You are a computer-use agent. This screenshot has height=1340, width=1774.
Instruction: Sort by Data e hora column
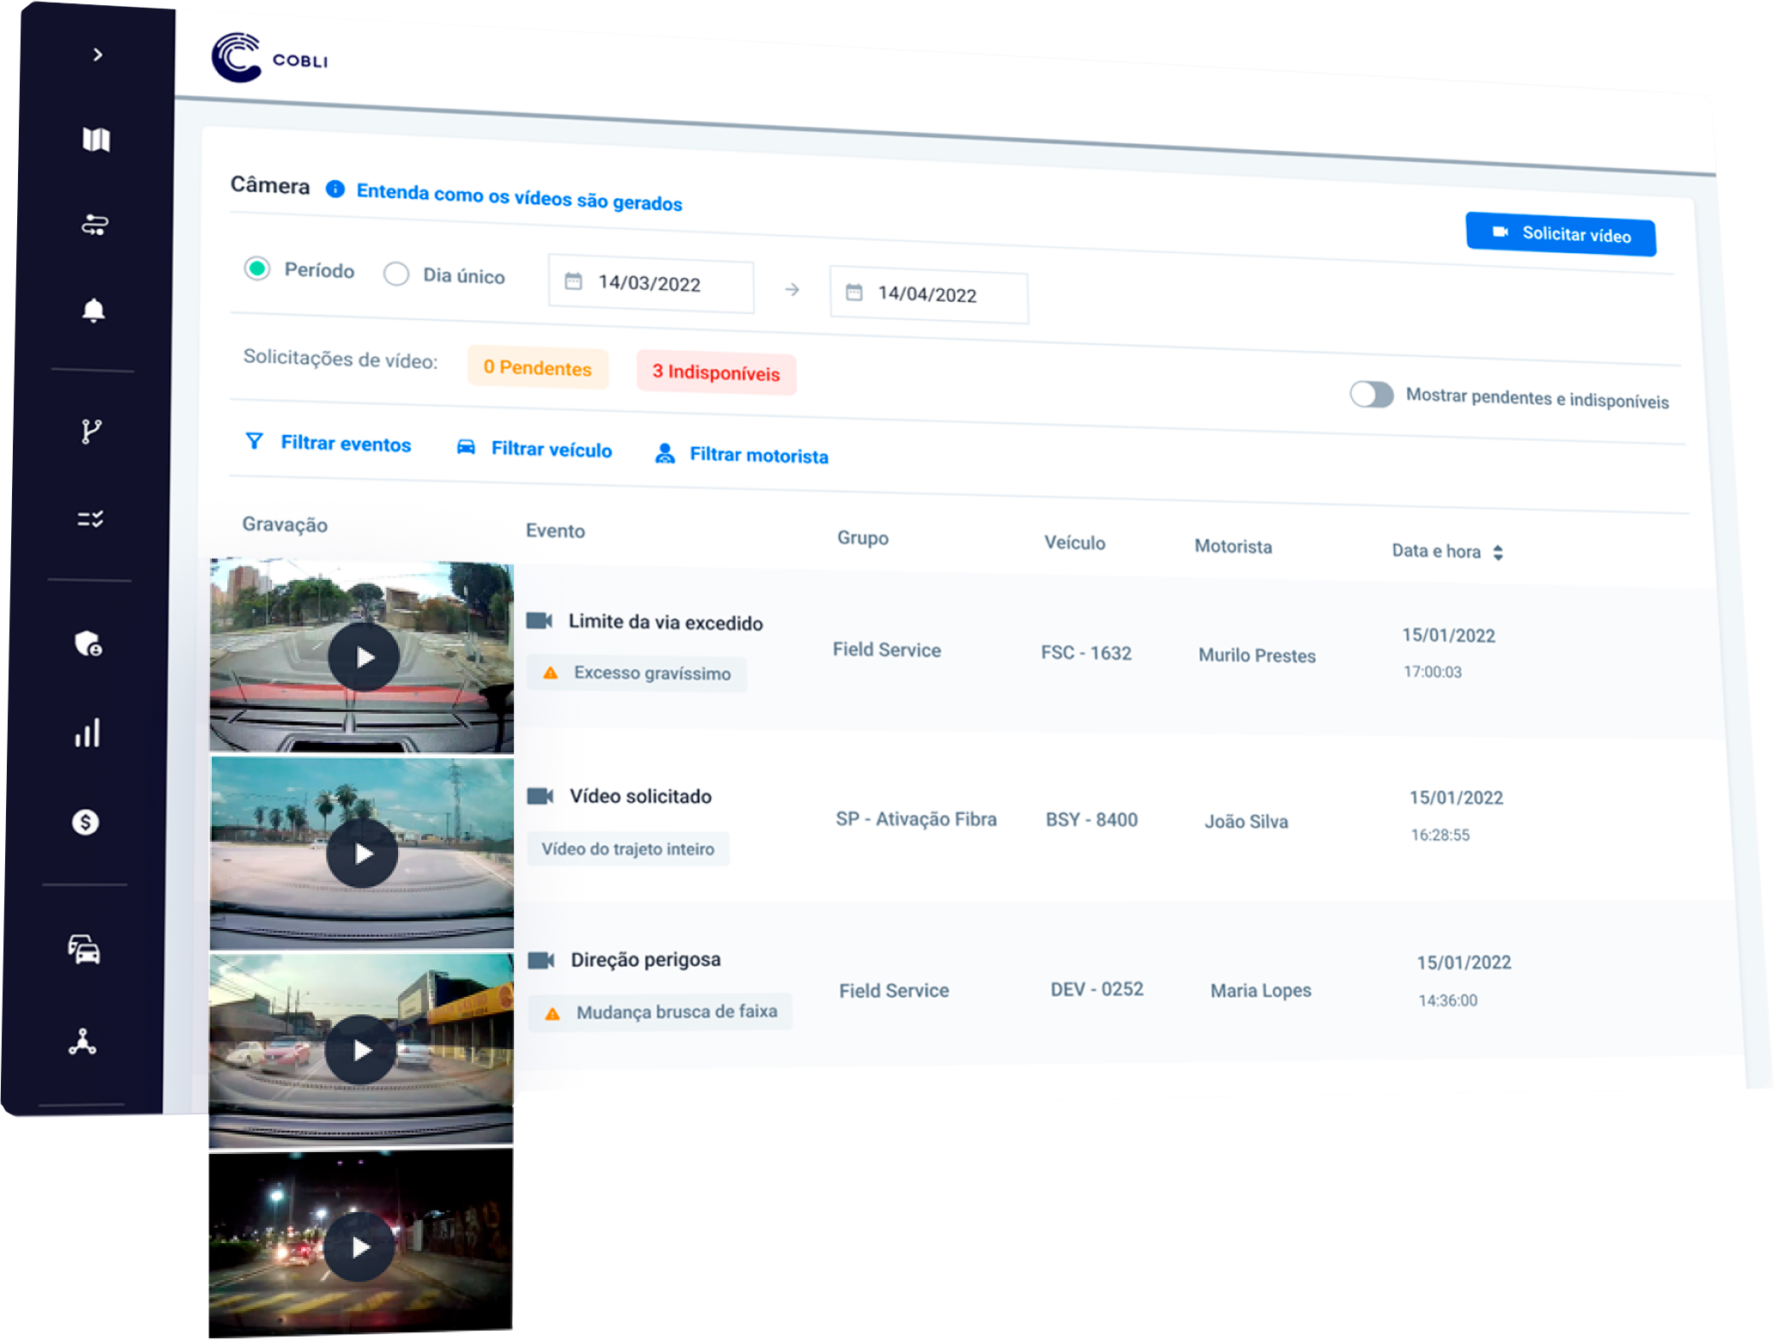tap(1498, 552)
